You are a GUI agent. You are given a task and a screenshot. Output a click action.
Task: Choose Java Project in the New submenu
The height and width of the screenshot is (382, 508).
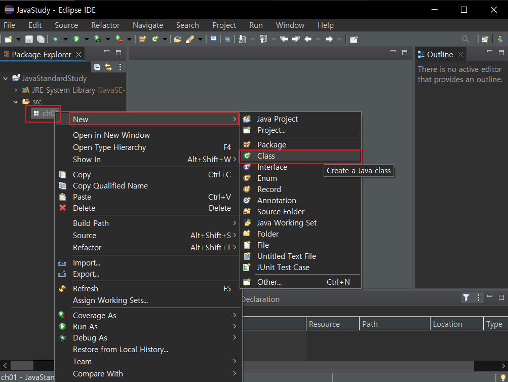[300, 119]
